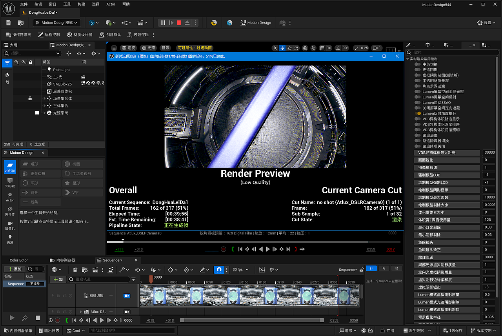Toggle the Lumen反射精度提升 option

click(x=419, y=113)
